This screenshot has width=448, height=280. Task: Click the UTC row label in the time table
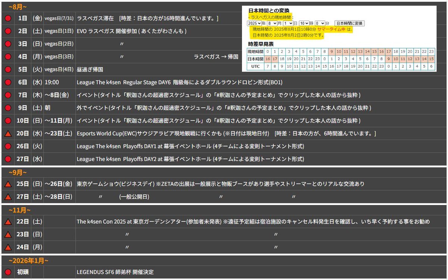pyautogui.click(x=255, y=66)
